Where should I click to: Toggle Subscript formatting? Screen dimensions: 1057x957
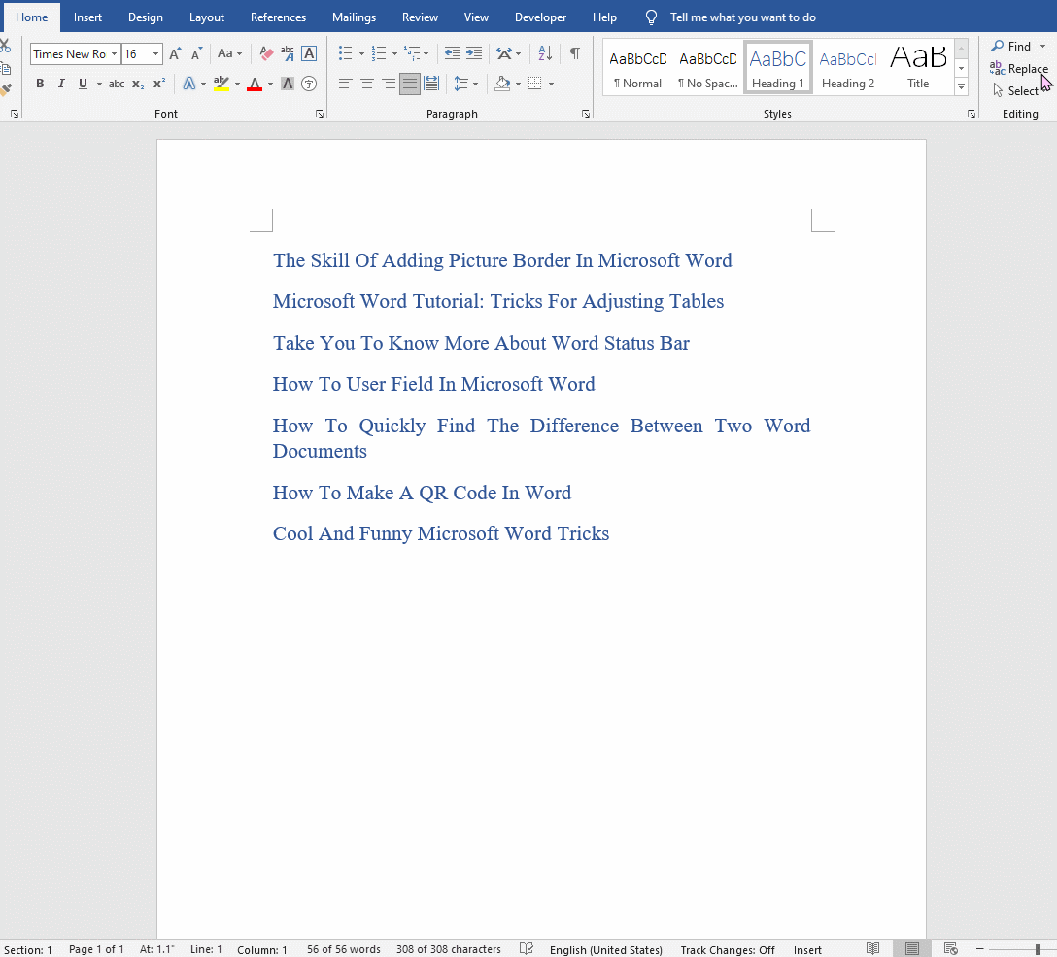click(138, 84)
